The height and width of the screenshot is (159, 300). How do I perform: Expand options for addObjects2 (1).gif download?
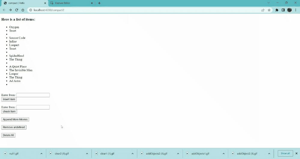(x=178, y=154)
